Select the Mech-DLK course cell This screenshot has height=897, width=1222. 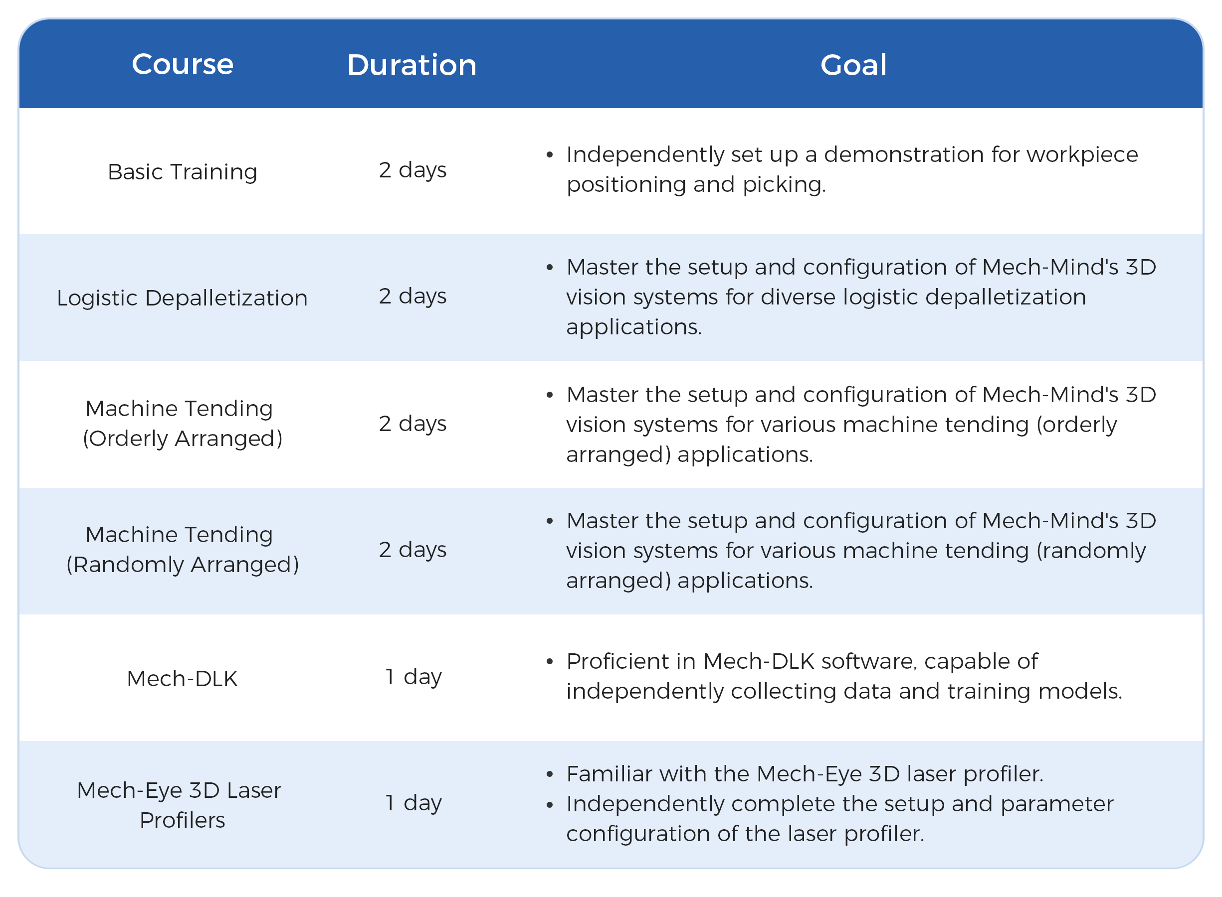coord(183,679)
